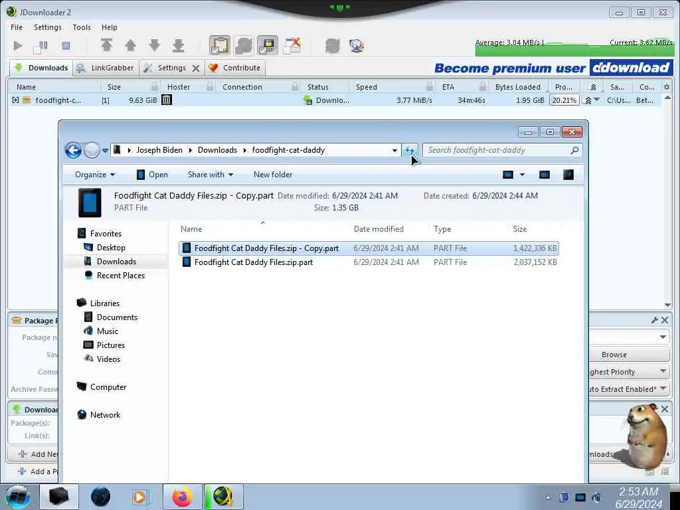The height and width of the screenshot is (510, 680).
Task: Click the change view icon
Action: coord(508,175)
